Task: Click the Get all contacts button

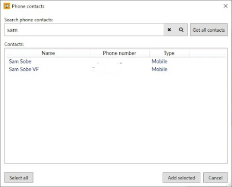Action: (209, 29)
